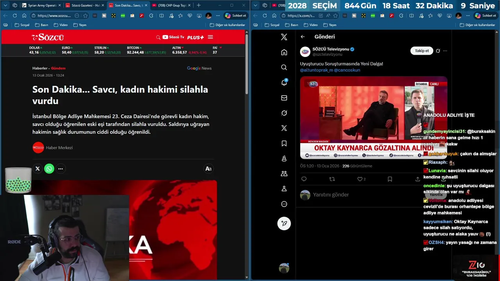Repost the SÖZCÜ Televizyonu post
The height and width of the screenshot is (281, 500).
tap(332, 179)
